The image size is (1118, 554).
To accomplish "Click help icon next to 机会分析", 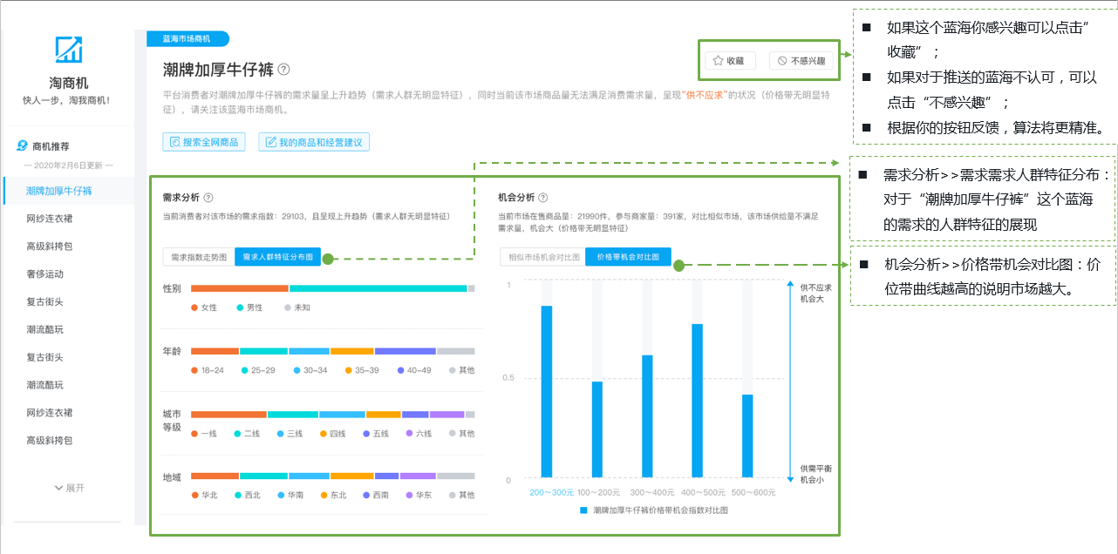I will 542,198.
